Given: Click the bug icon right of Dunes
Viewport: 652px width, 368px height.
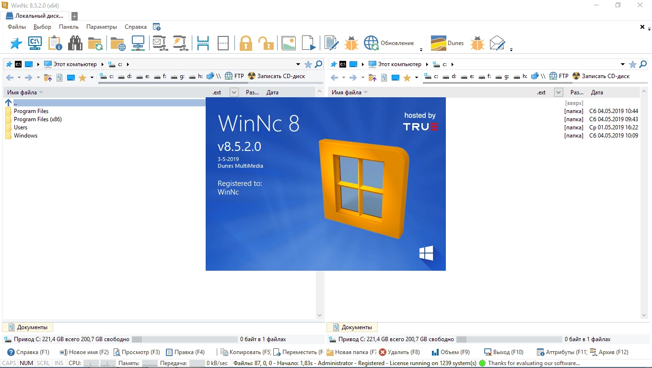Looking at the screenshot, I should point(477,43).
